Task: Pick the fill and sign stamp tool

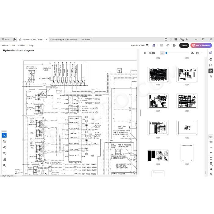Action: click(x=4, y=165)
